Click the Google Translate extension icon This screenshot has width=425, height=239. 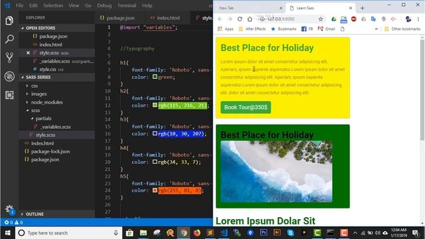(x=373, y=19)
